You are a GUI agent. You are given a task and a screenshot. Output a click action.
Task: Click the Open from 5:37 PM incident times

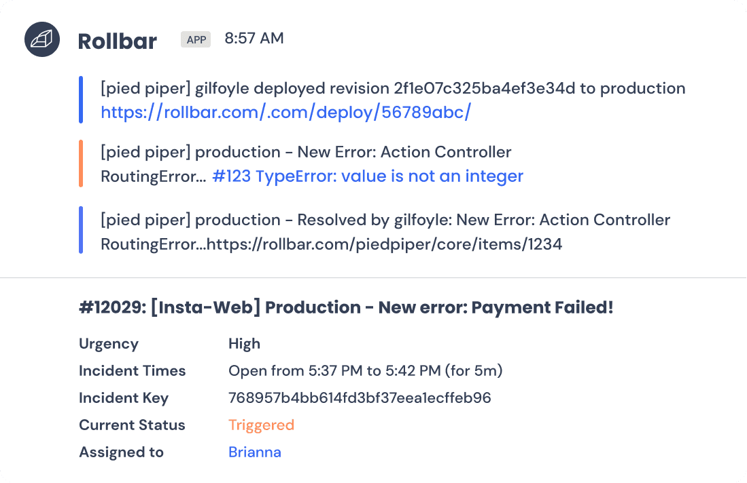(366, 371)
